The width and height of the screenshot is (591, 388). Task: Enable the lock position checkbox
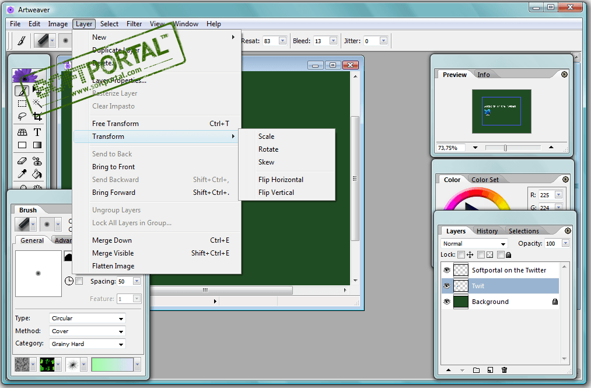tap(461, 255)
